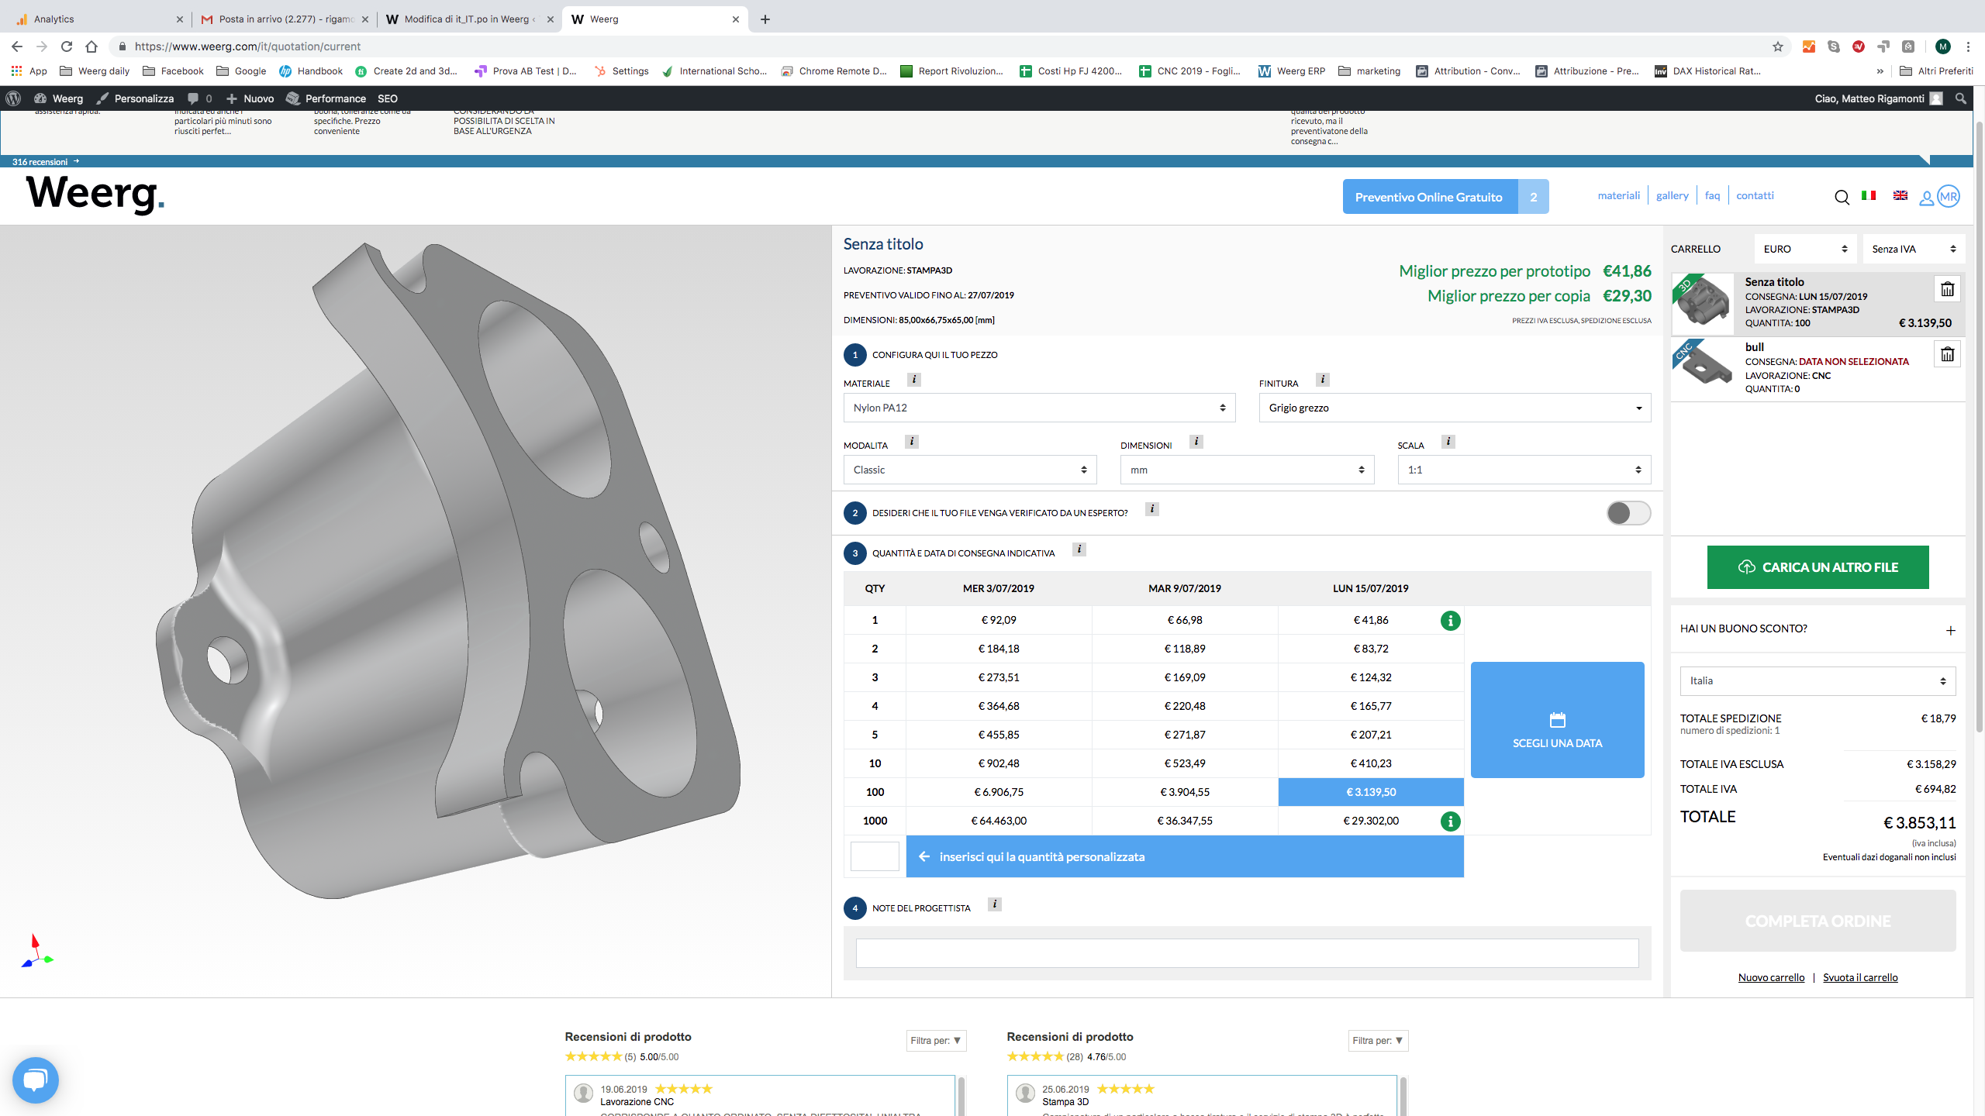Open the live chat bubble icon
The height and width of the screenshot is (1116, 1985).
point(36,1080)
